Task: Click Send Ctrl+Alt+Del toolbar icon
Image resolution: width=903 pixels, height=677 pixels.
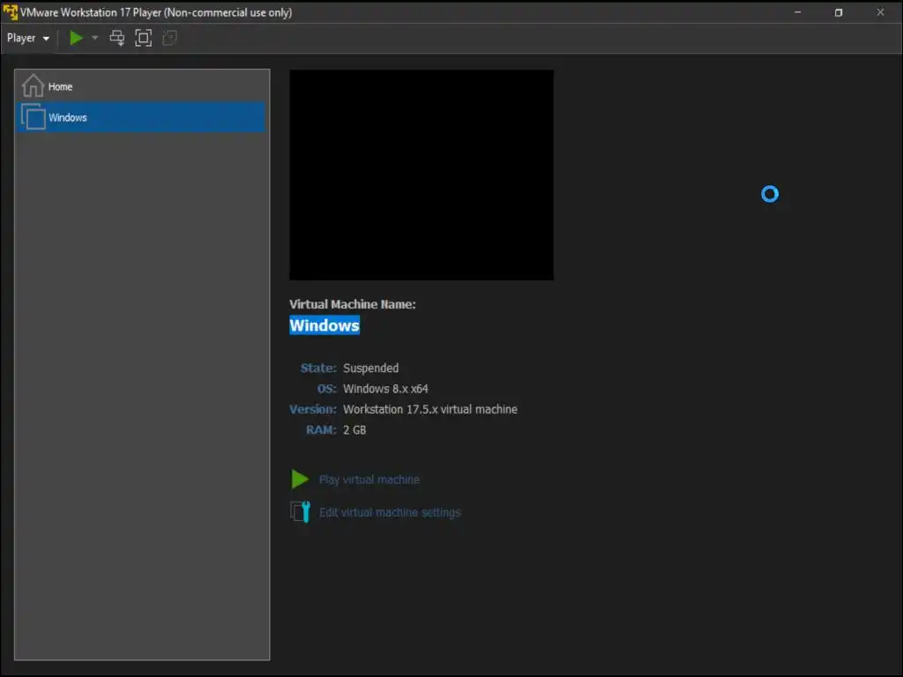Action: (x=117, y=38)
